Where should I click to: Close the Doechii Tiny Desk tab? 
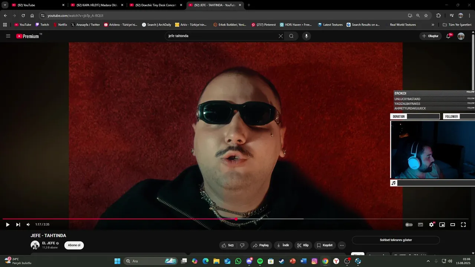[181, 5]
